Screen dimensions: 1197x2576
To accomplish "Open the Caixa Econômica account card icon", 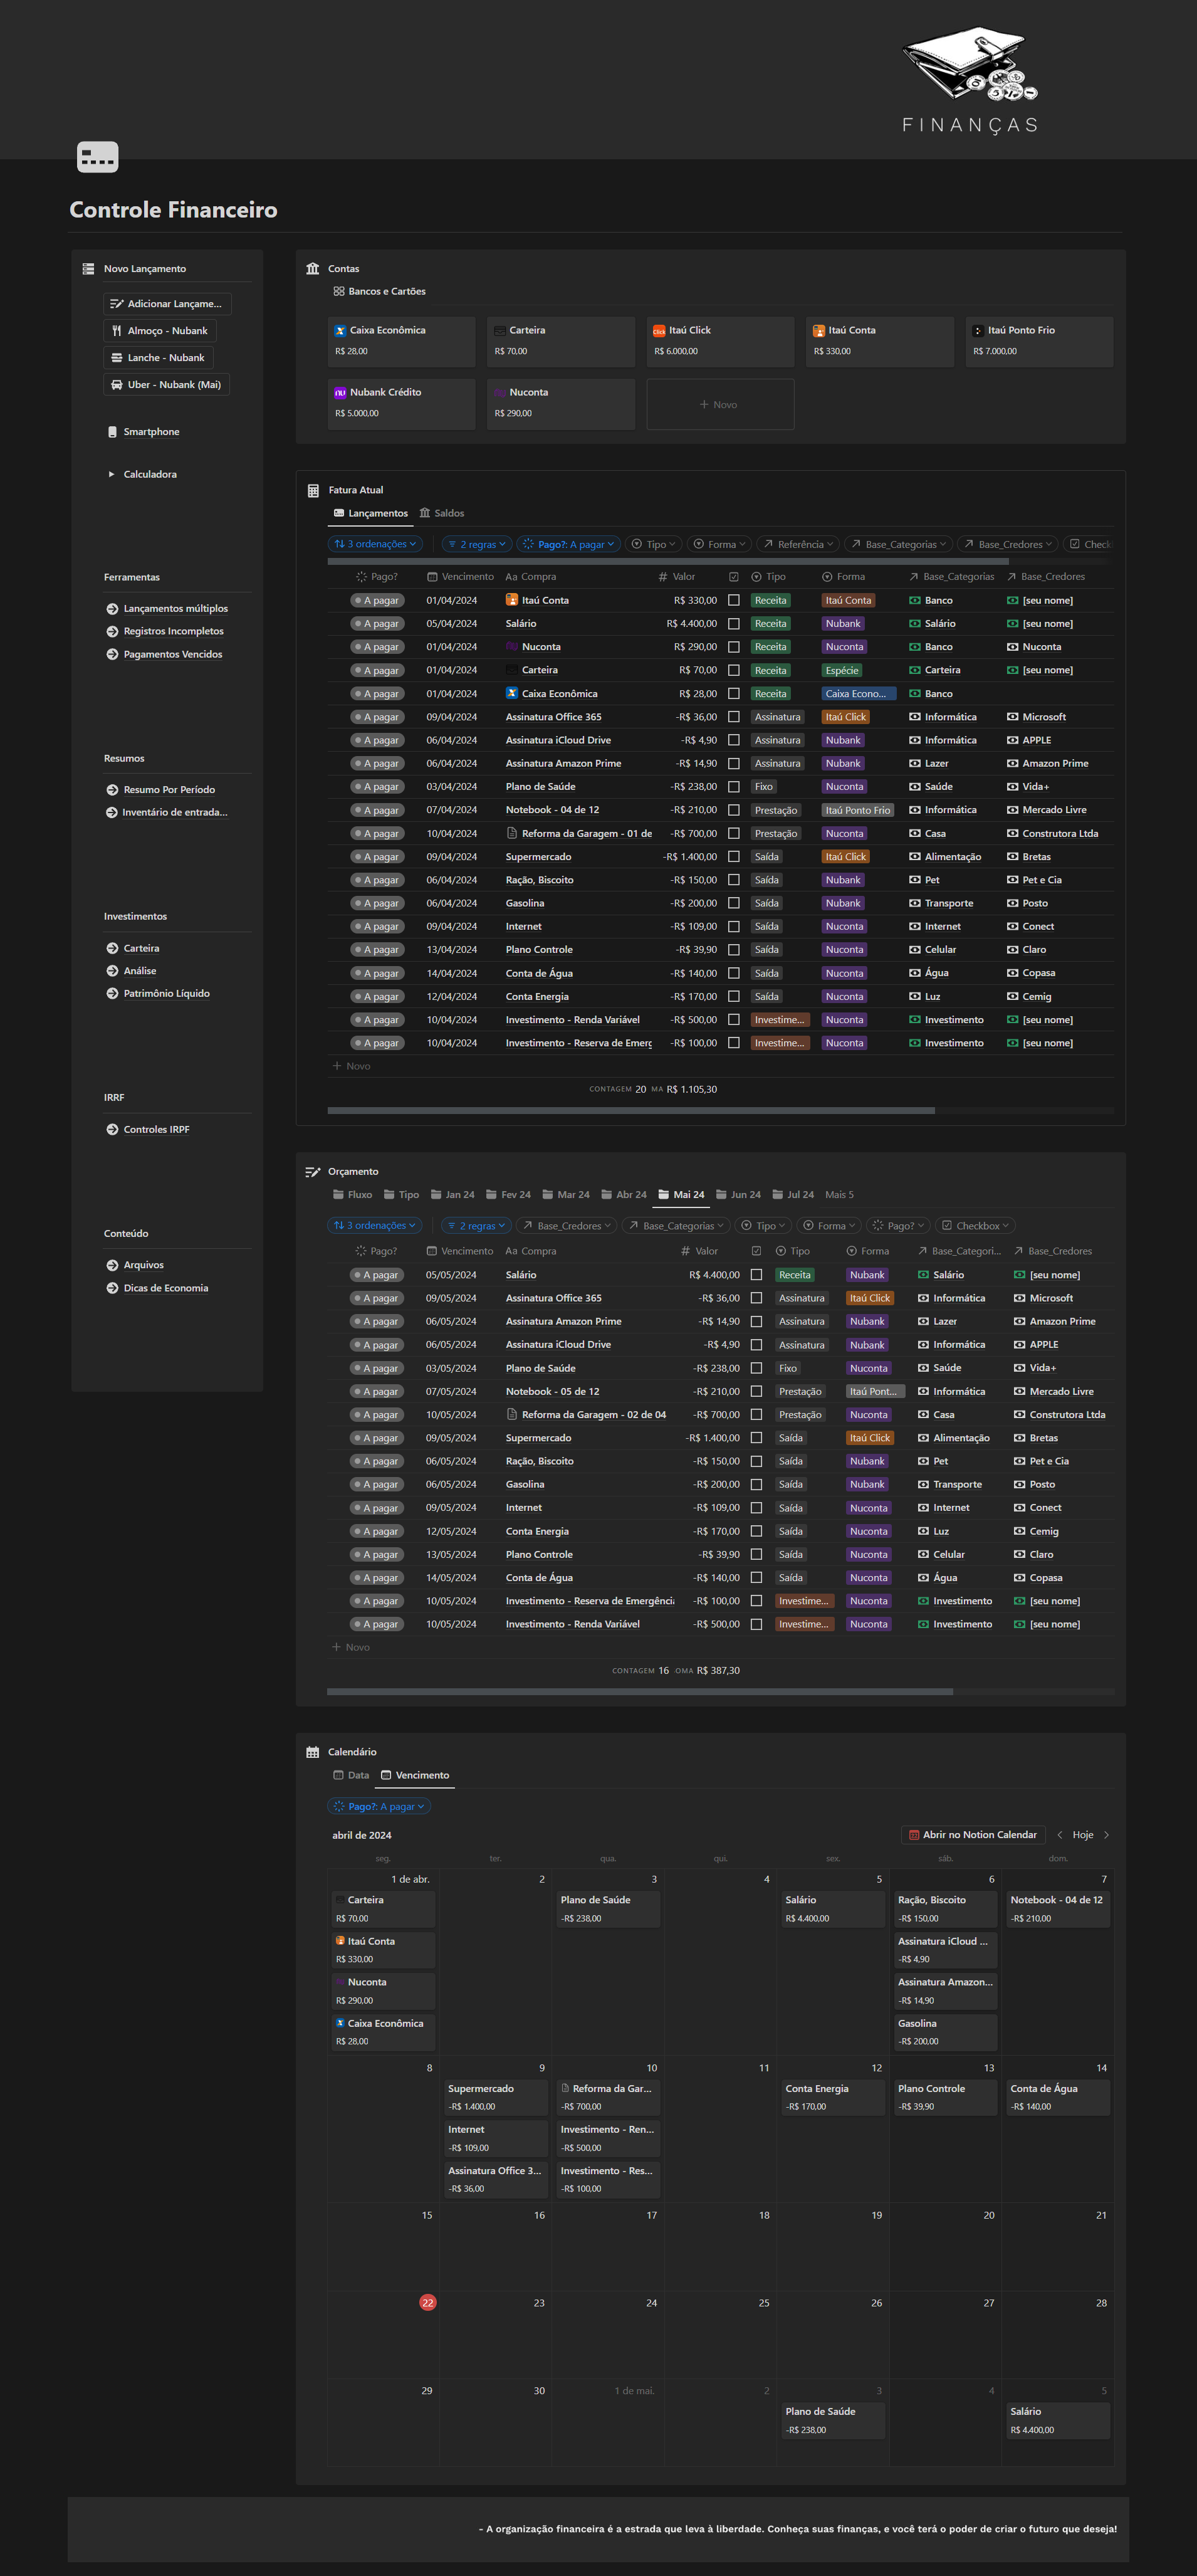I will 341,331.
